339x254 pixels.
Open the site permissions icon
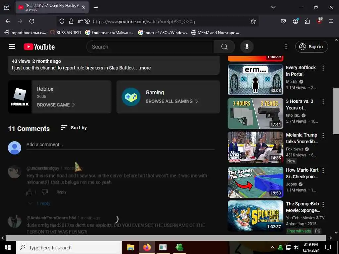pyautogui.click(x=80, y=21)
